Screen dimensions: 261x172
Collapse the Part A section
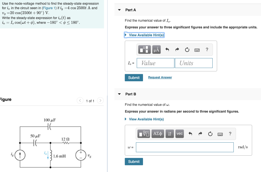[x=119, y=10]
